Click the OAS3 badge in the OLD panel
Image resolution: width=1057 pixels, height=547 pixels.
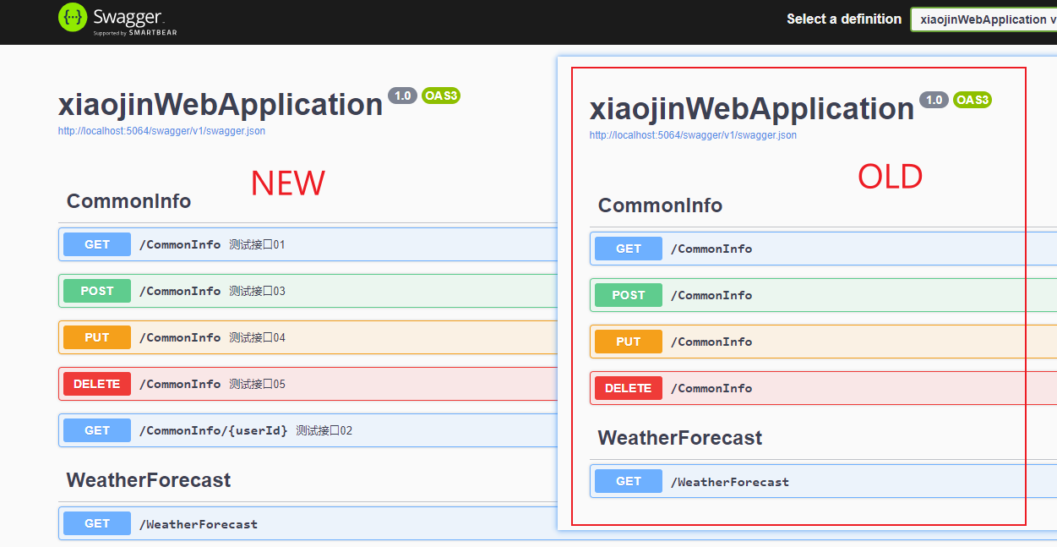click(x=971, y=100)
